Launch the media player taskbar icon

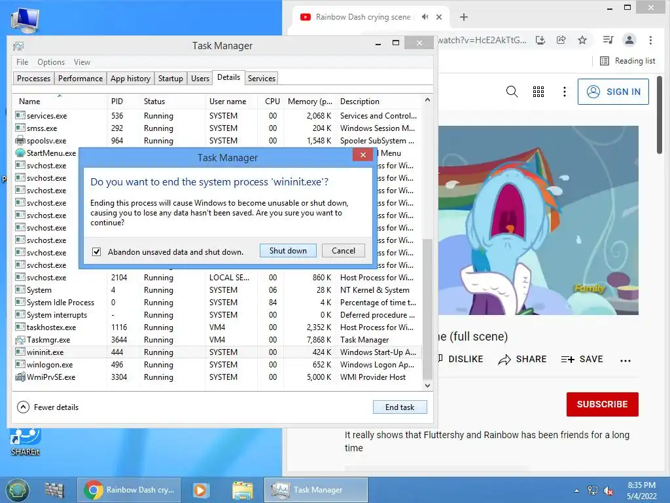[201, 490]
